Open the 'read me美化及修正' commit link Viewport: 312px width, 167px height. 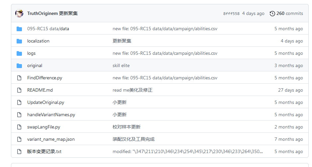pyautogui.click(x=132, y=90)
